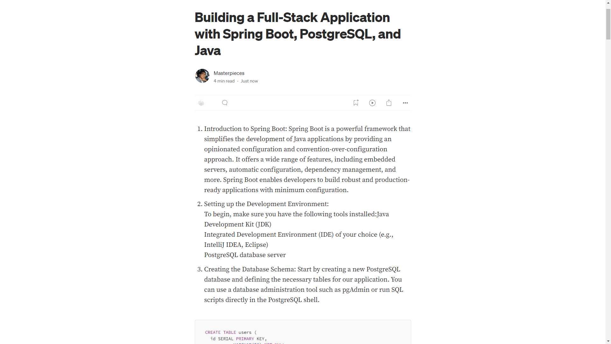Click the comment icon
The width and height of the screenshot is (611, 344).
coord(224,103)
